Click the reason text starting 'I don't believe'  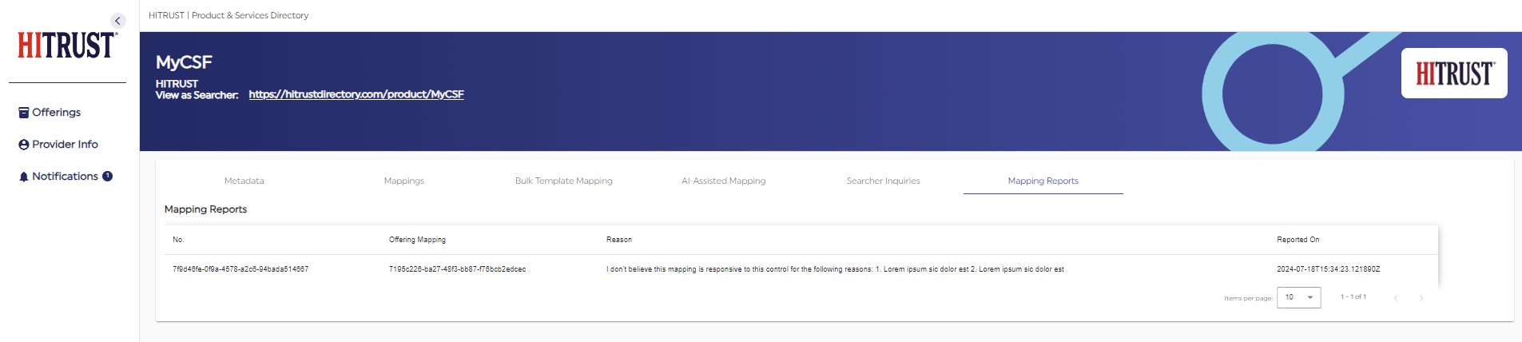point(835,269)
